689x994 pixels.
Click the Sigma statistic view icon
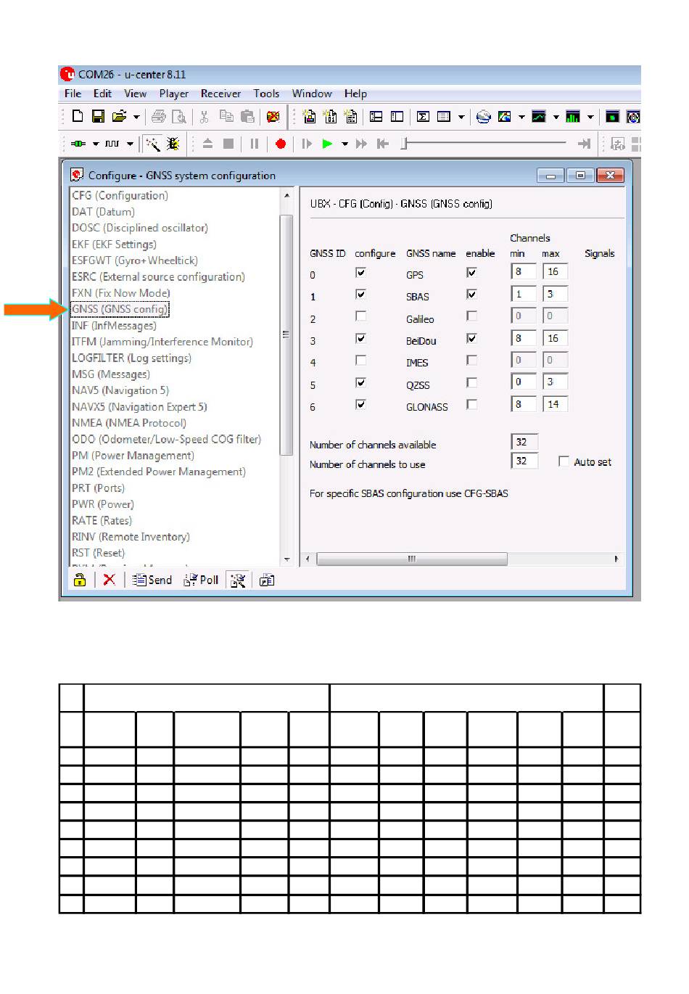click(424, 116)
